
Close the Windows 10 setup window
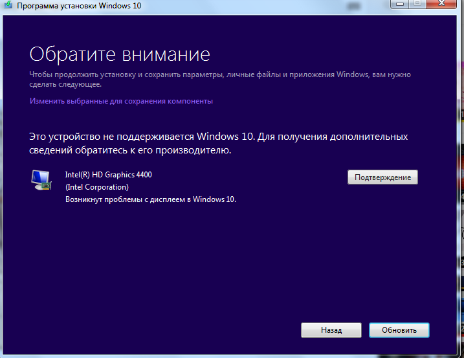point(440,5)
